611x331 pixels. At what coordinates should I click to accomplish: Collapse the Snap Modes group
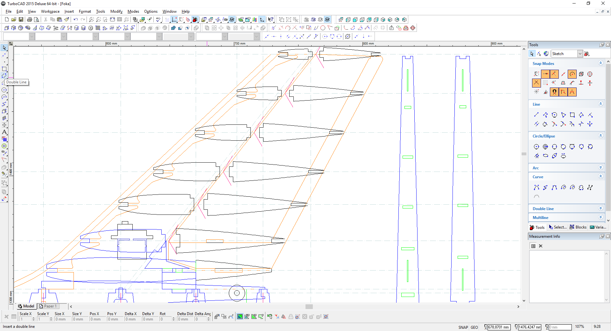[600, 63]
